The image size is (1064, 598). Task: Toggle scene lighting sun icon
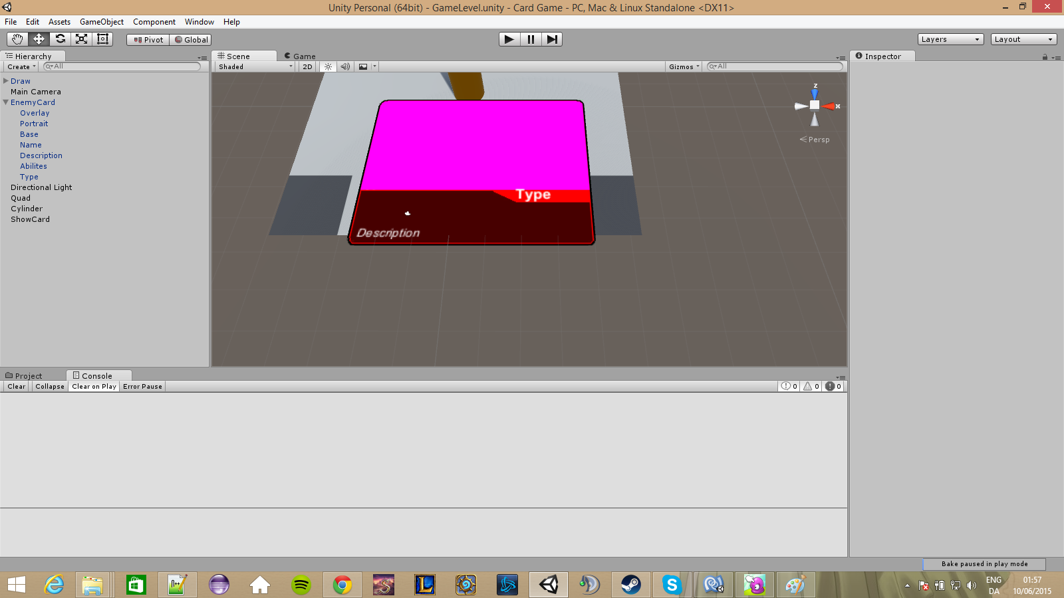(x=328, y=66)
